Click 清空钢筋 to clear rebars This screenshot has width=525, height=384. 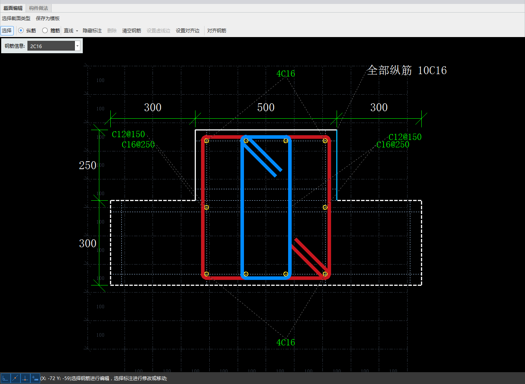pyautogui.click(x=132, y=30)
